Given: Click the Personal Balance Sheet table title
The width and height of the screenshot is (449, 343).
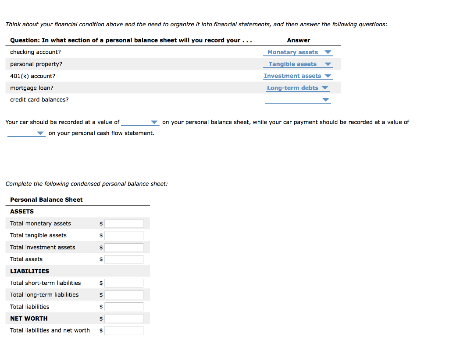Looking at the screenshot, I should click(x=46, y=199).
